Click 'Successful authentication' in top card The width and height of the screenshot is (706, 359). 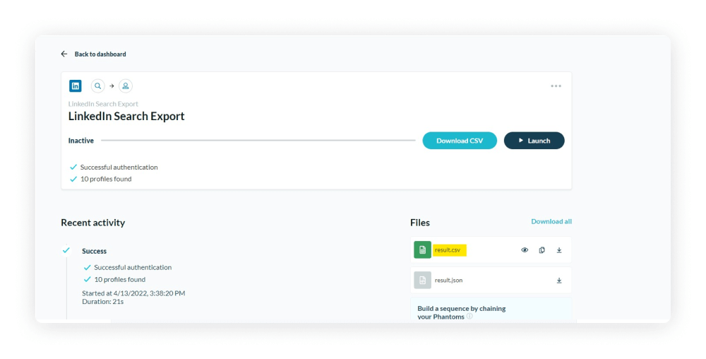pos(119,167)
